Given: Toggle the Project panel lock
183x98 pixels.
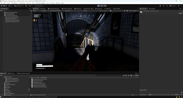Looking at the screenshot, I should tap(136, 73).
